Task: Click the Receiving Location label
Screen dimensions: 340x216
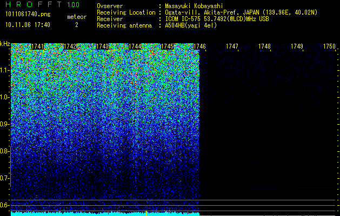Action: tap(126, 12)
